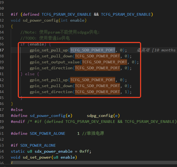The height and width of the screenshot is (167, 177).
Task: Click the selected TCFG_SD0_POWER_PORT on line 37
Action: [93, 50]
